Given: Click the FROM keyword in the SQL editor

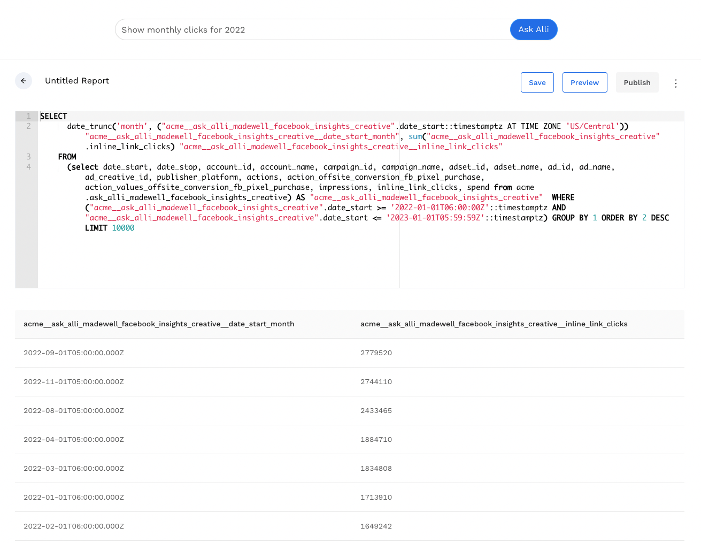Looking at the screenshot, I should point(67,157).
